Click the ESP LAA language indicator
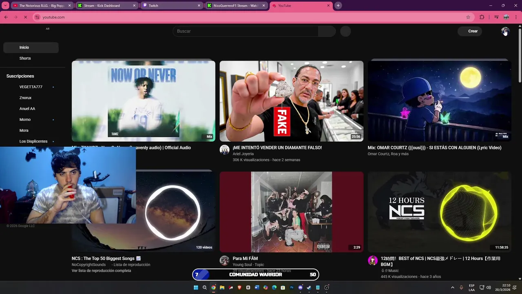The height and width of the screenshot is (294, 522). [471, 287]
